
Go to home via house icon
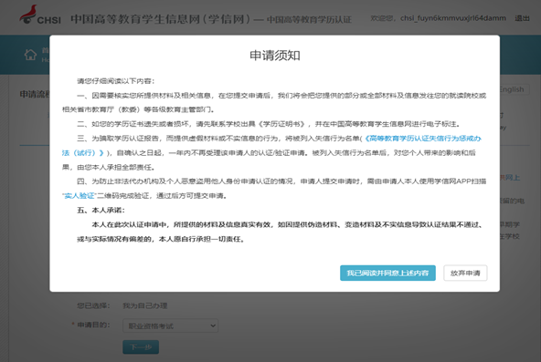click(x=30, y=55)
